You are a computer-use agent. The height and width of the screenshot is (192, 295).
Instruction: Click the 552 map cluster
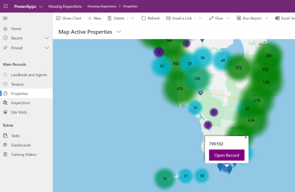pos(176,64)
